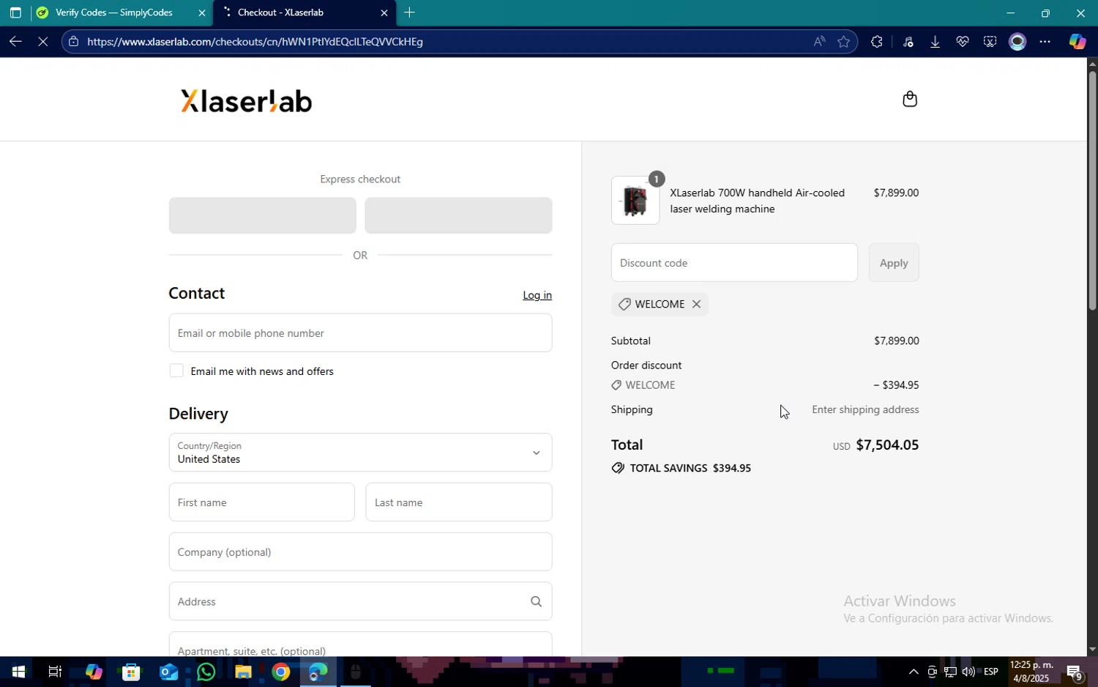The height and width of the screenshot is (687, 1098).
Task: Add this page to favorites star
Action: (x=844, y=42)
